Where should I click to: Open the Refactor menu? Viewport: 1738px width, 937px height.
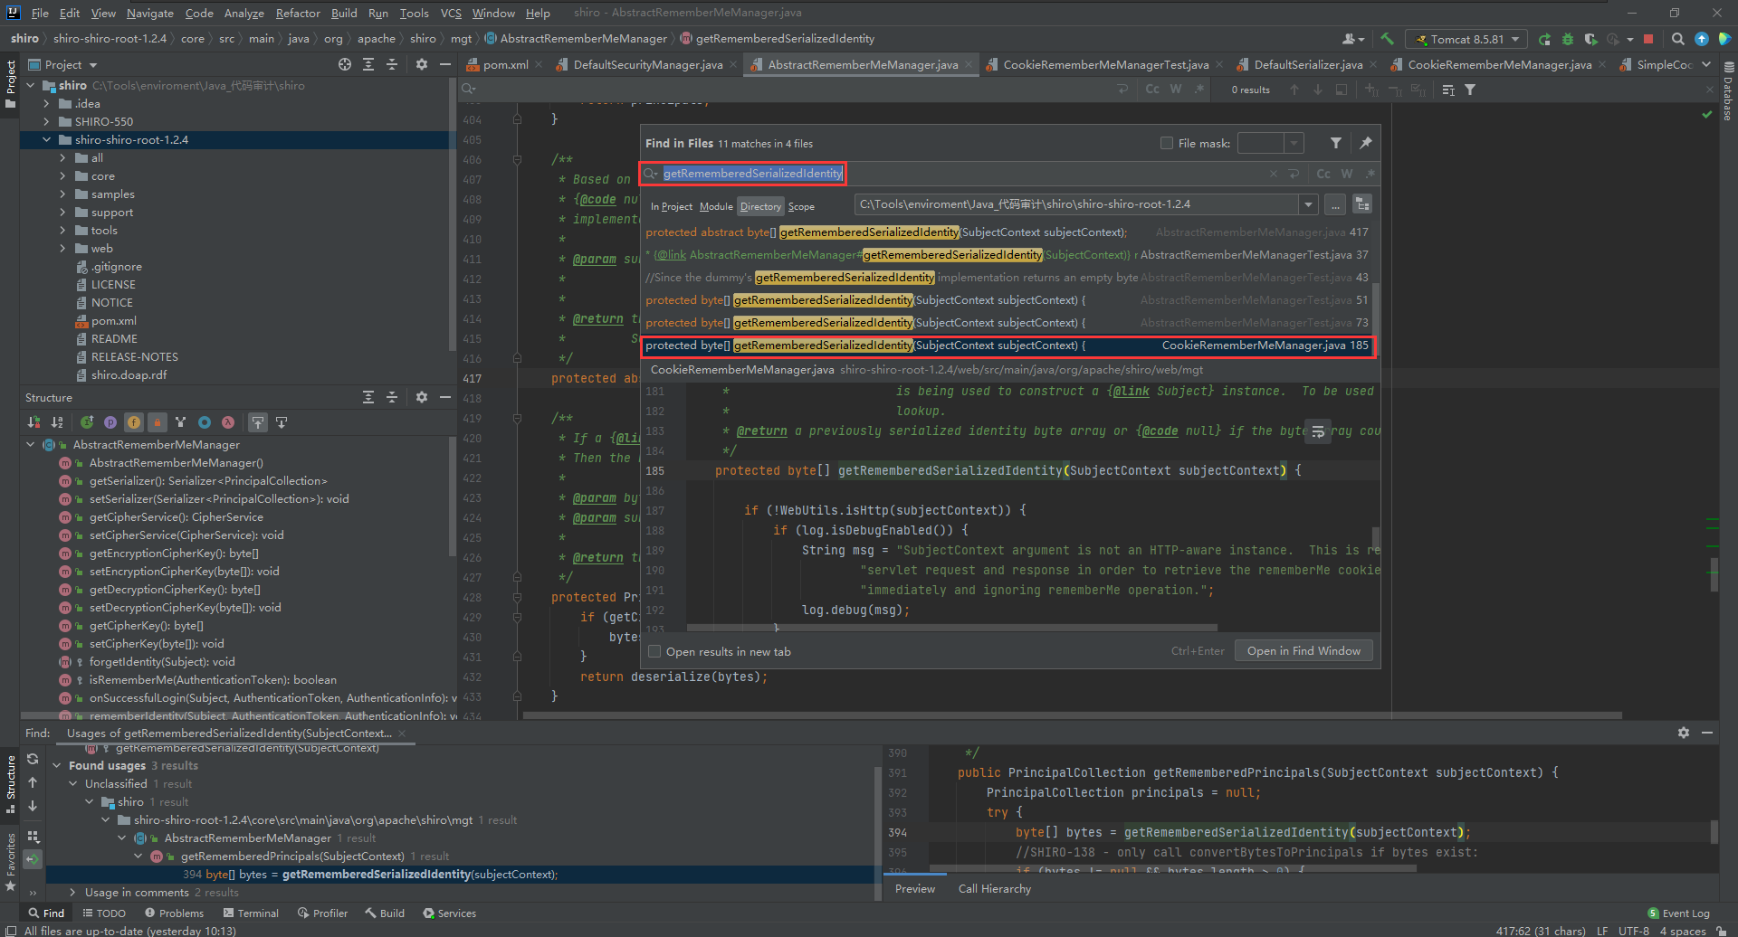coord(298,13)
